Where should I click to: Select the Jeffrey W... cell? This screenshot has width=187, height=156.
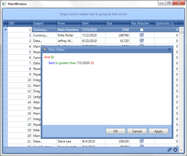(x=69, y=41)
